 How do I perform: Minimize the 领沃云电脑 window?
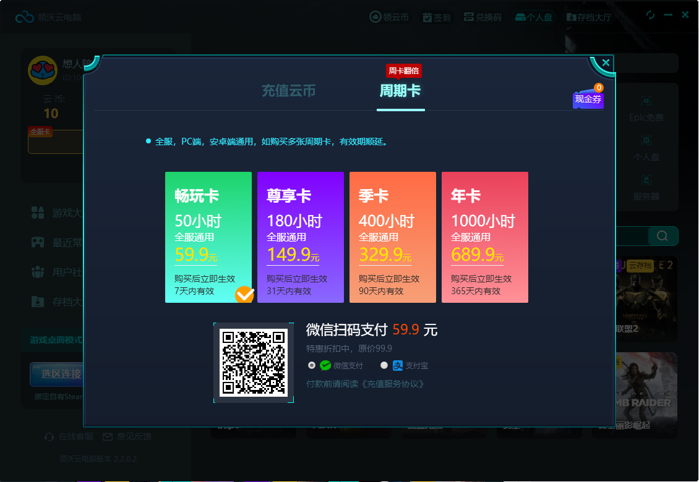[668, 15]
